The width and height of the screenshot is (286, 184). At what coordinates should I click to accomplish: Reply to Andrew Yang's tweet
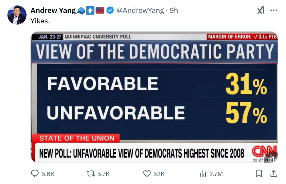(x=35, y=173)
